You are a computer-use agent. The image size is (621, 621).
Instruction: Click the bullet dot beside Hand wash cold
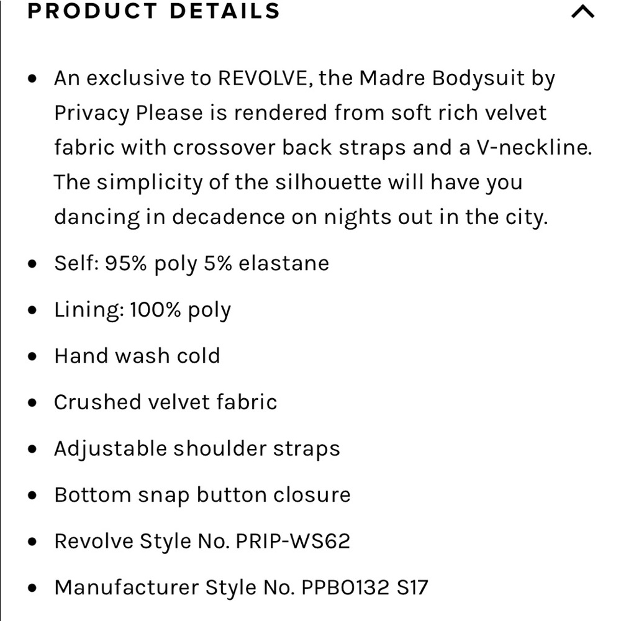point(32,356)
